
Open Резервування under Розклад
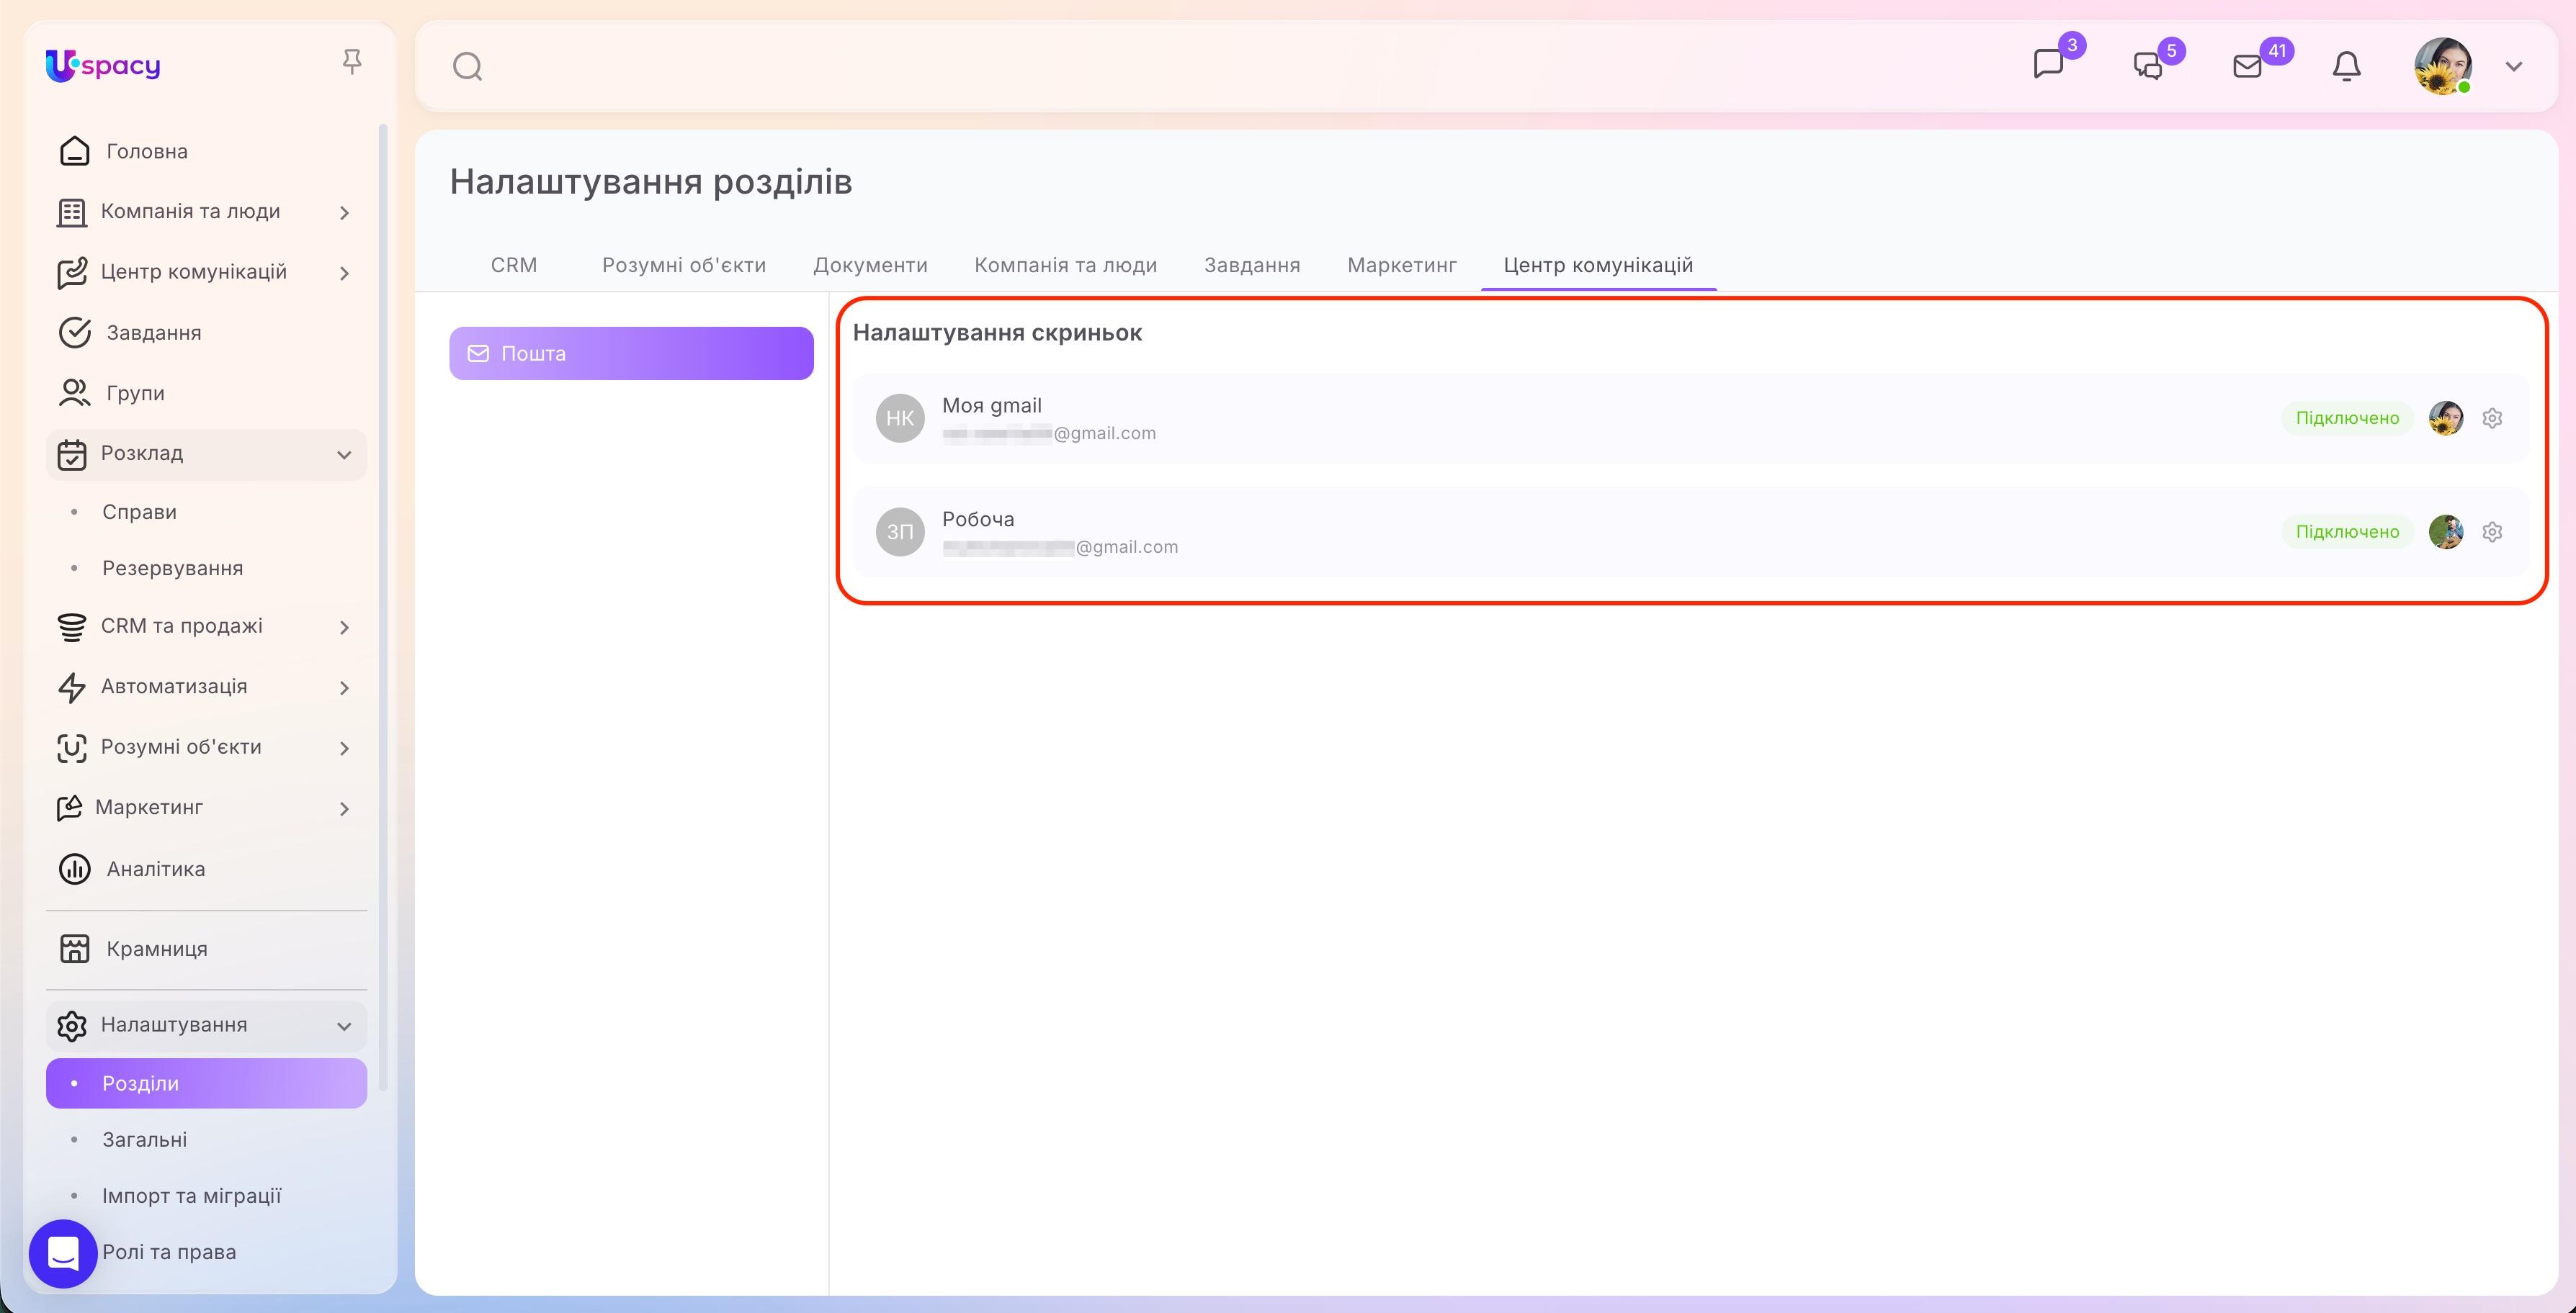(172, 567)
